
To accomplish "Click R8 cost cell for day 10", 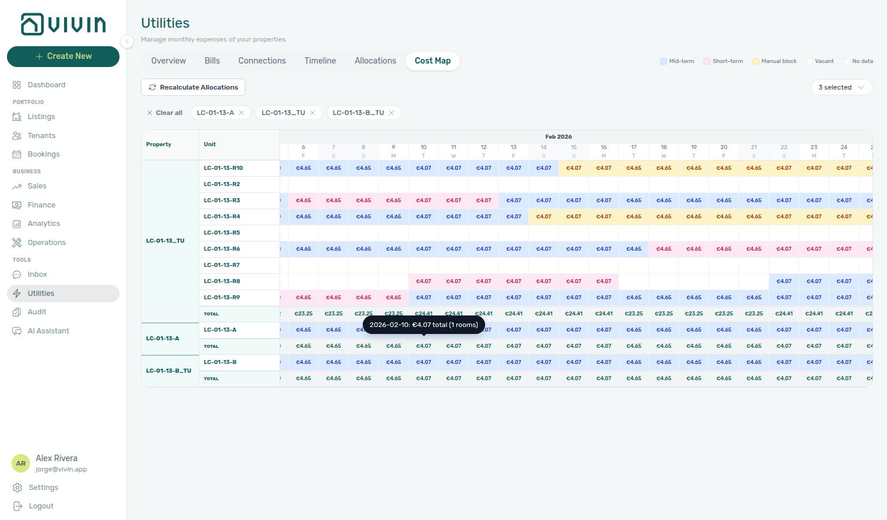I will coord(423,281).
